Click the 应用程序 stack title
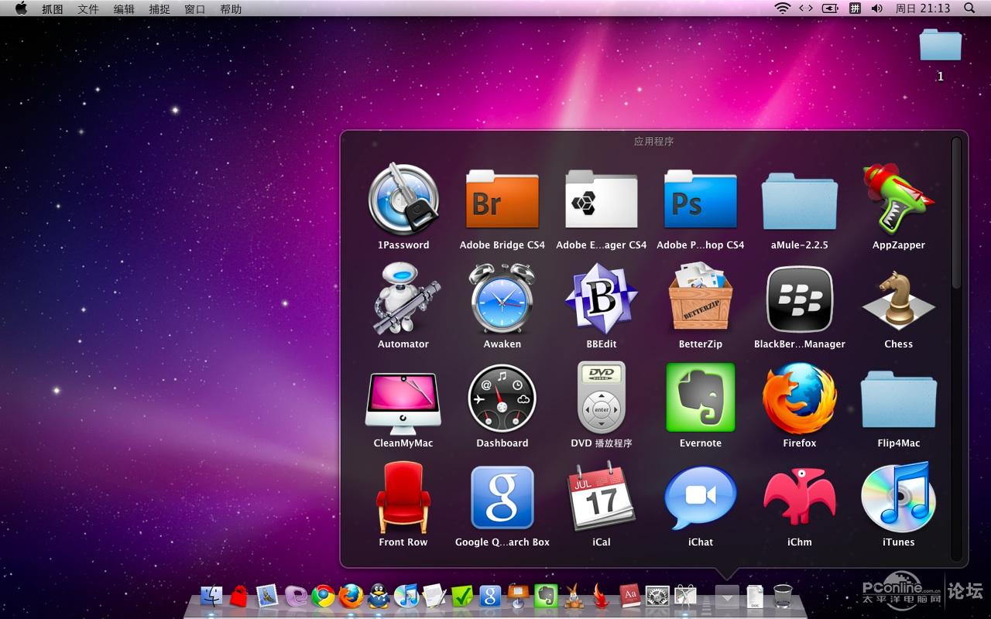 [654, 142]
